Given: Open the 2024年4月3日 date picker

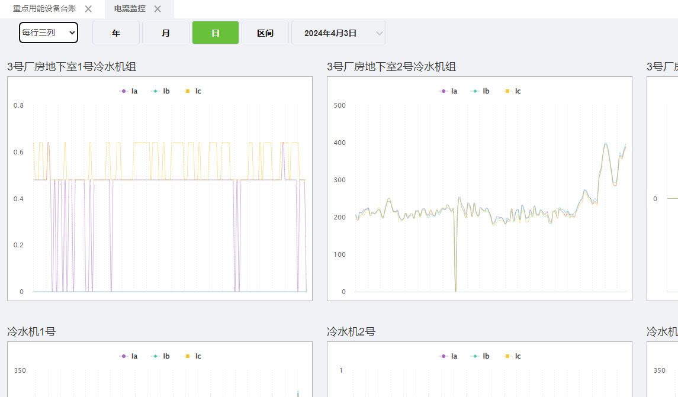Looking at the screenshot, I should pos(330,33).
